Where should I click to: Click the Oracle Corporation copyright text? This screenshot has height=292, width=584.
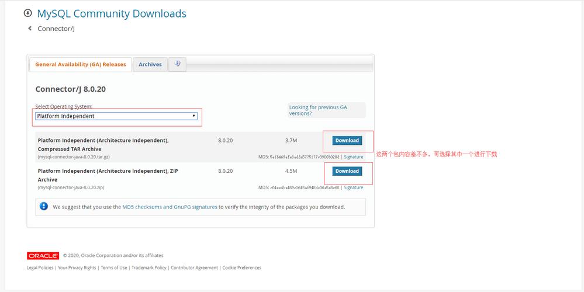point(113,256)
